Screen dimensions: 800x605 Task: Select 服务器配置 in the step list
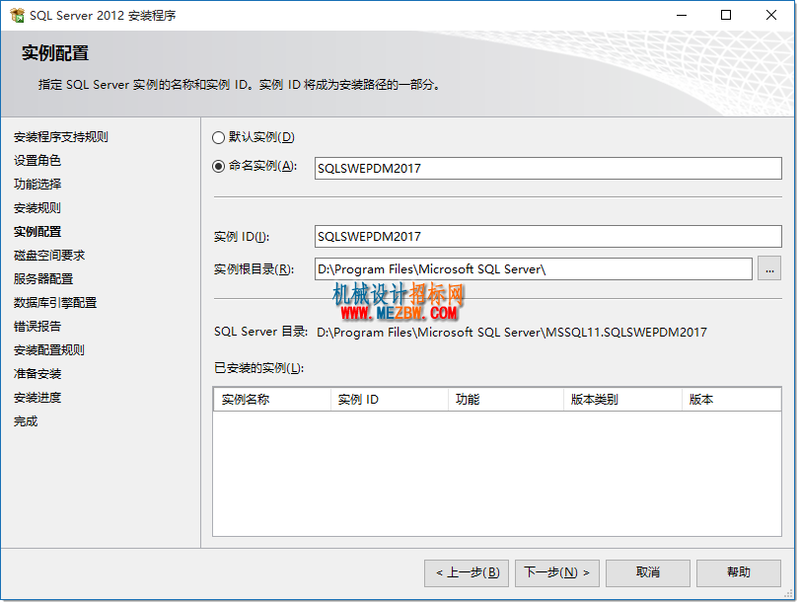43,278
